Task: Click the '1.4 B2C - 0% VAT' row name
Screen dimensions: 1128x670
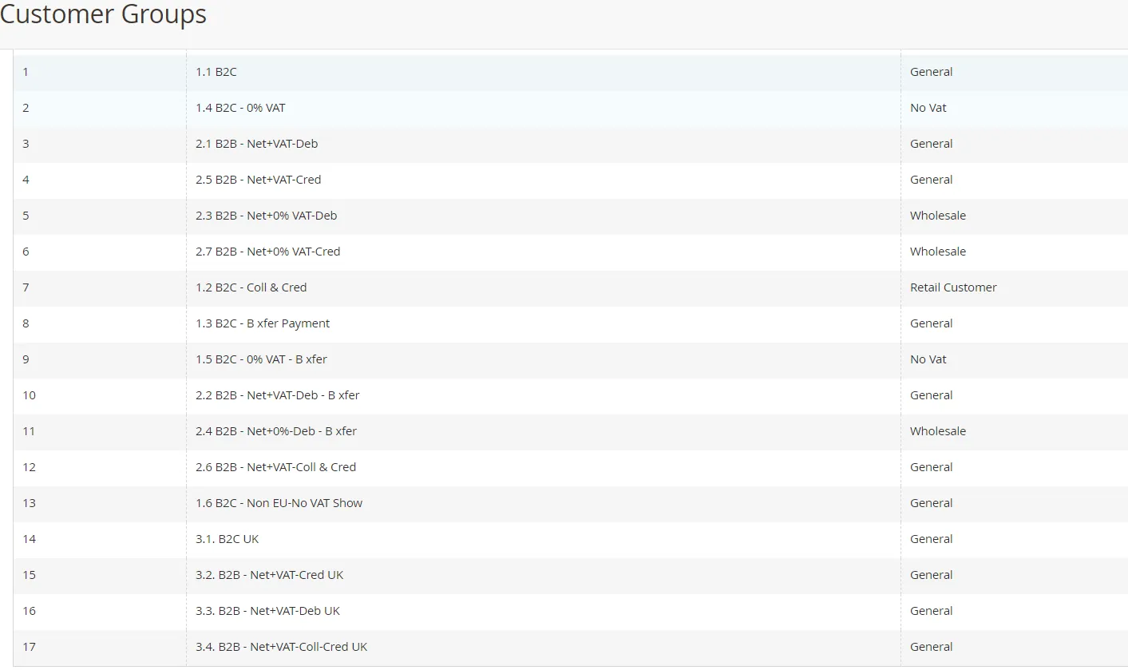Action: coord(240,108)
